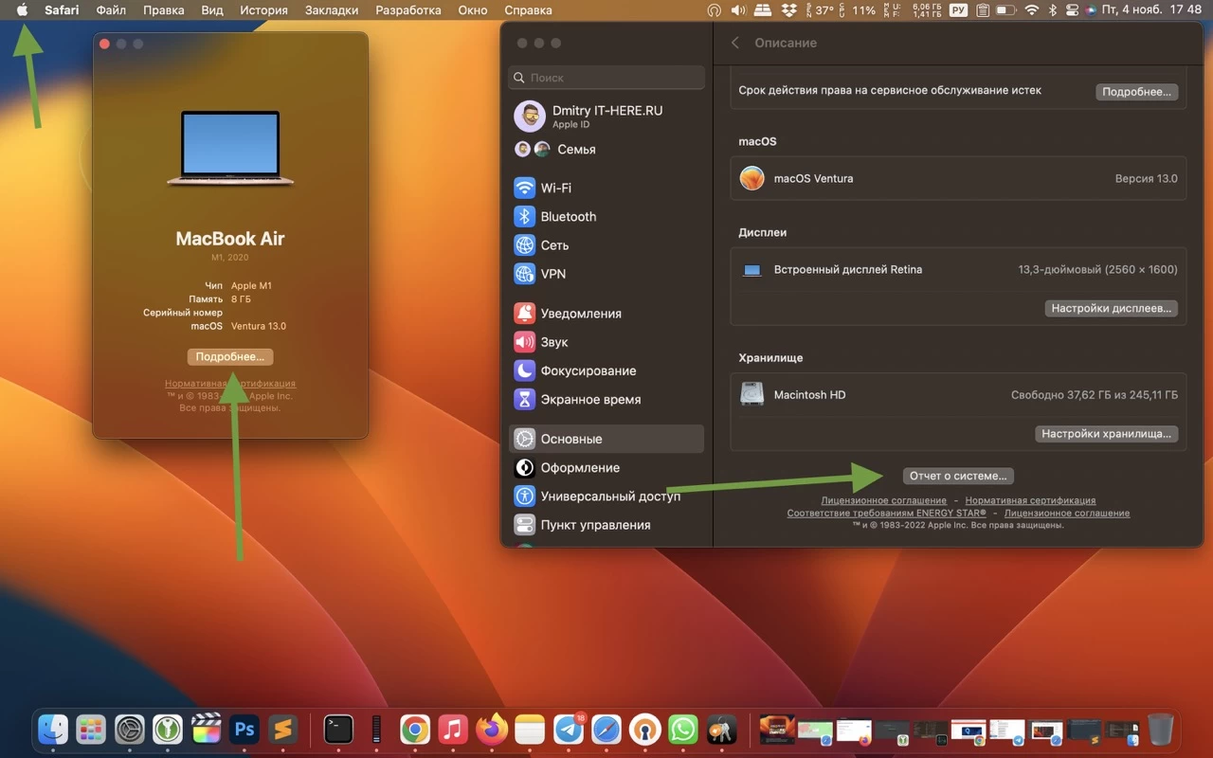Image resolution: width=1213 pixels, height=758 pixels.
Task: Select Уведомления in System Settings sidebar
Action: point(579,313)
